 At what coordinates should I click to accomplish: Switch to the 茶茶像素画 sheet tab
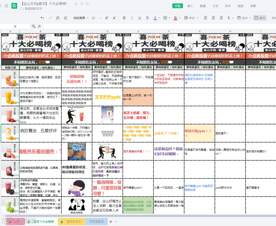pos(96,222)
